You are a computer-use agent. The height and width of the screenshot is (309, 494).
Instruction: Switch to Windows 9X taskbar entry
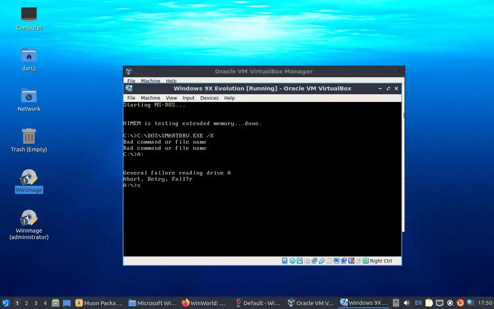[x=364, y=303]
